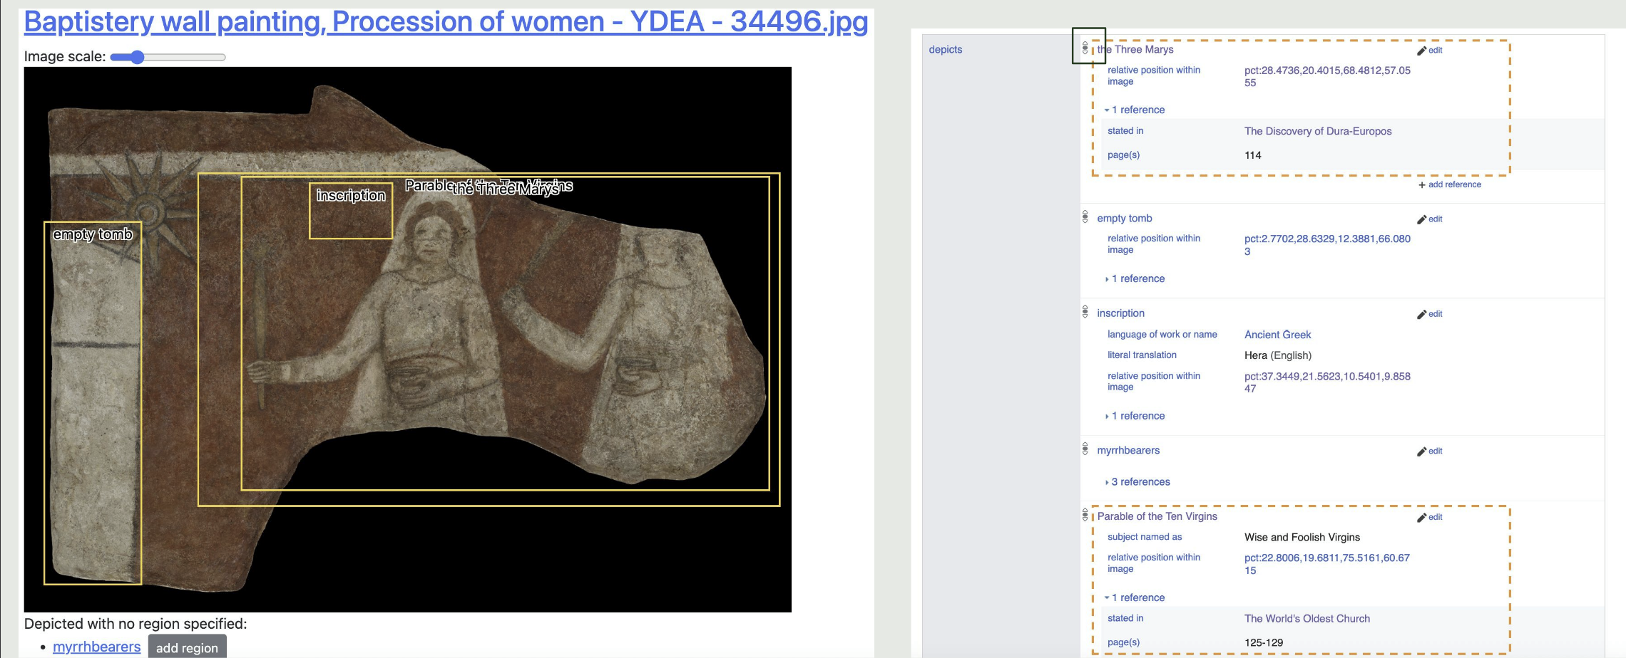The image size is (1626, 658).
Task: Click the rank selector icon beside empty tomb
Action: point(1085,216)
